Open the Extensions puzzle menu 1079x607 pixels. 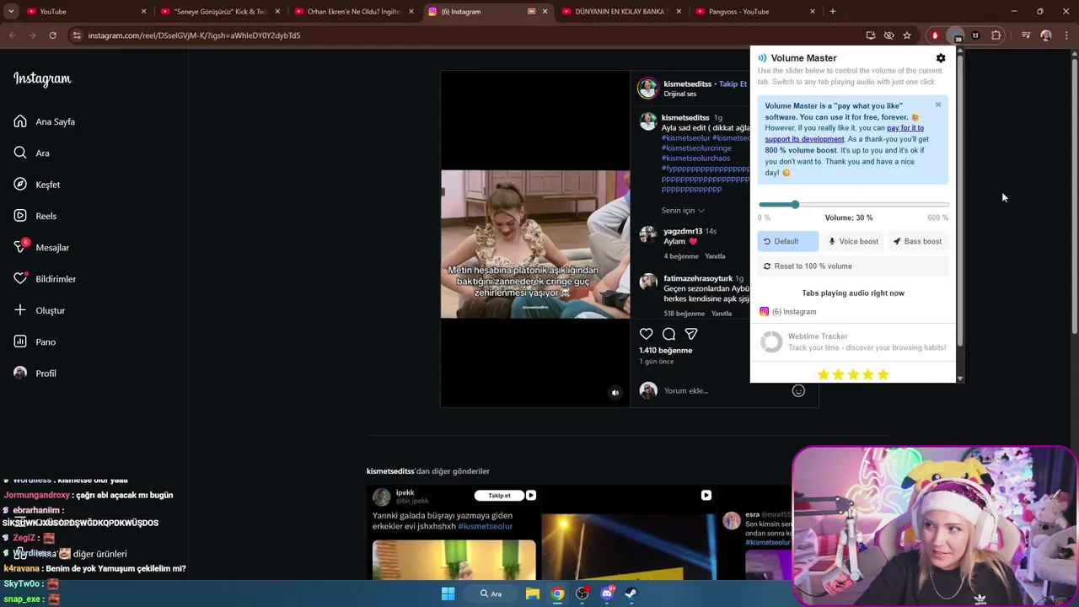(x=996, y=35)
